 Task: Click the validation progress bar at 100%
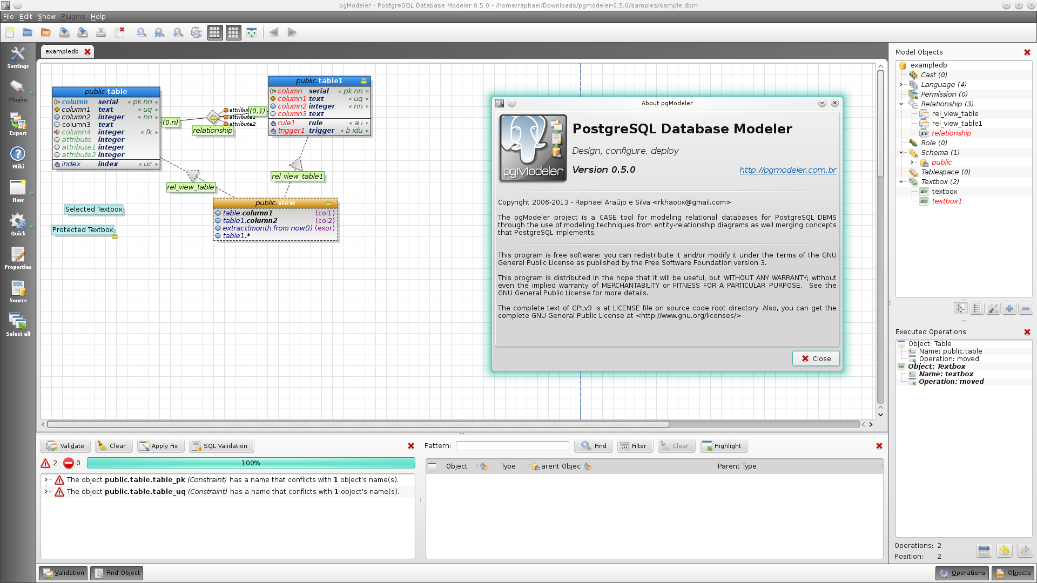(x=251, y=463)
